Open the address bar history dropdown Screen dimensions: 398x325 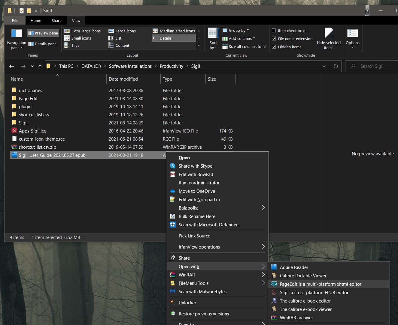click(324, 66)
